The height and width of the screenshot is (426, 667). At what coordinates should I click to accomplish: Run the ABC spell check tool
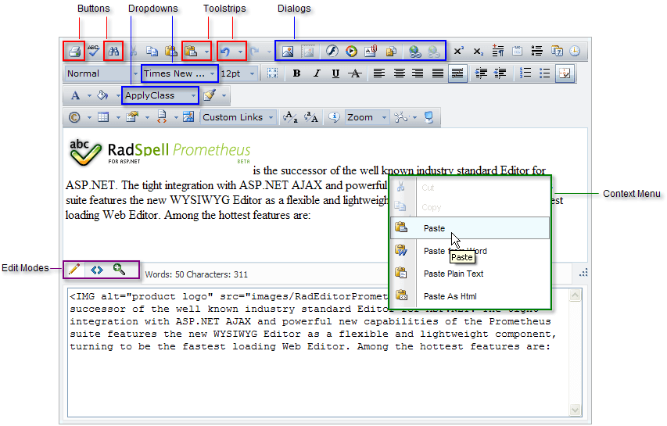point(94,52)
